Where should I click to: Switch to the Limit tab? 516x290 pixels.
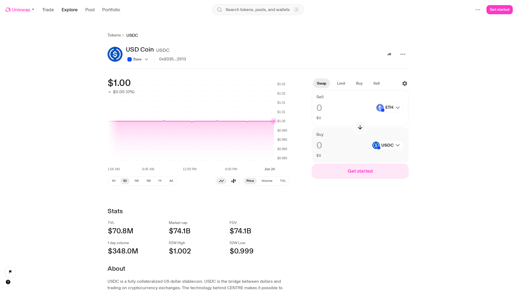[x=341, y=84]
